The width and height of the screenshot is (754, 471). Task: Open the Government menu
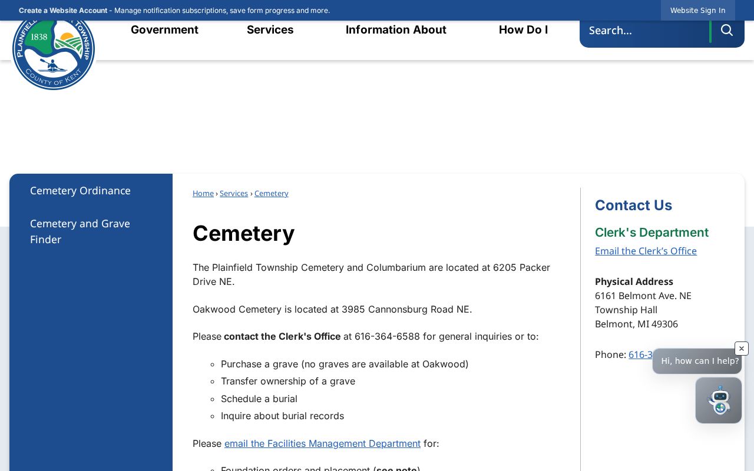point(164,30)
